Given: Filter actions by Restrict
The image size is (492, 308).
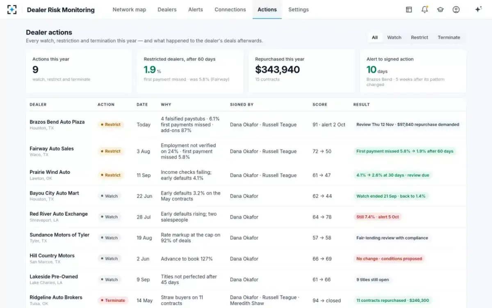Looking at the screenshot, I should pos(419,37).
